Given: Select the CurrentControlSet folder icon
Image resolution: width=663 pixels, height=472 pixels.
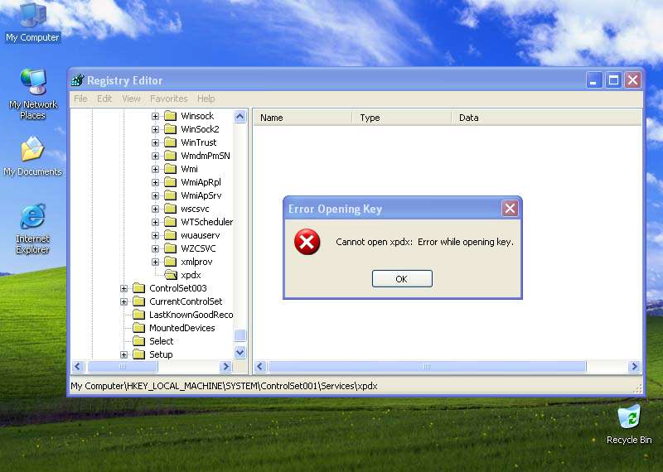Looking at the screenshot, I should (138, 301).
